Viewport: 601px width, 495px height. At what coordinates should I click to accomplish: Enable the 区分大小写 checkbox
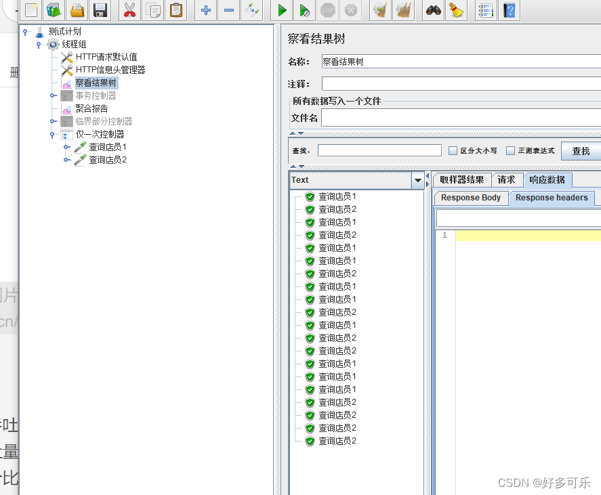pyautogui.click(x=453, y=150)
